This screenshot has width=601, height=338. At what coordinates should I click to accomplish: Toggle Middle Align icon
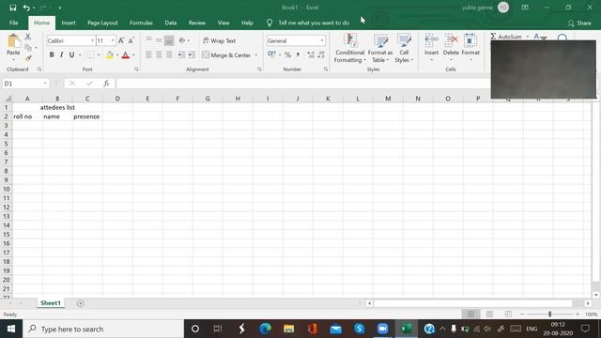click(159, 40)
